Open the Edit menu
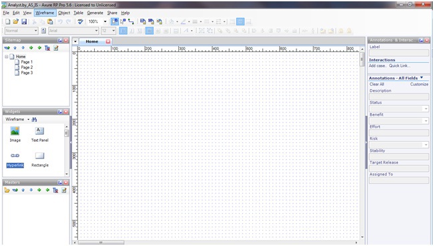 [x=16, y=13]
